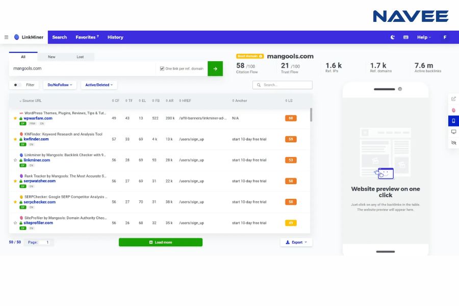Select mobile preview icon in right sidebar
Image resolution: width=459 pixels, height=306 pixels.
point(453,121)
